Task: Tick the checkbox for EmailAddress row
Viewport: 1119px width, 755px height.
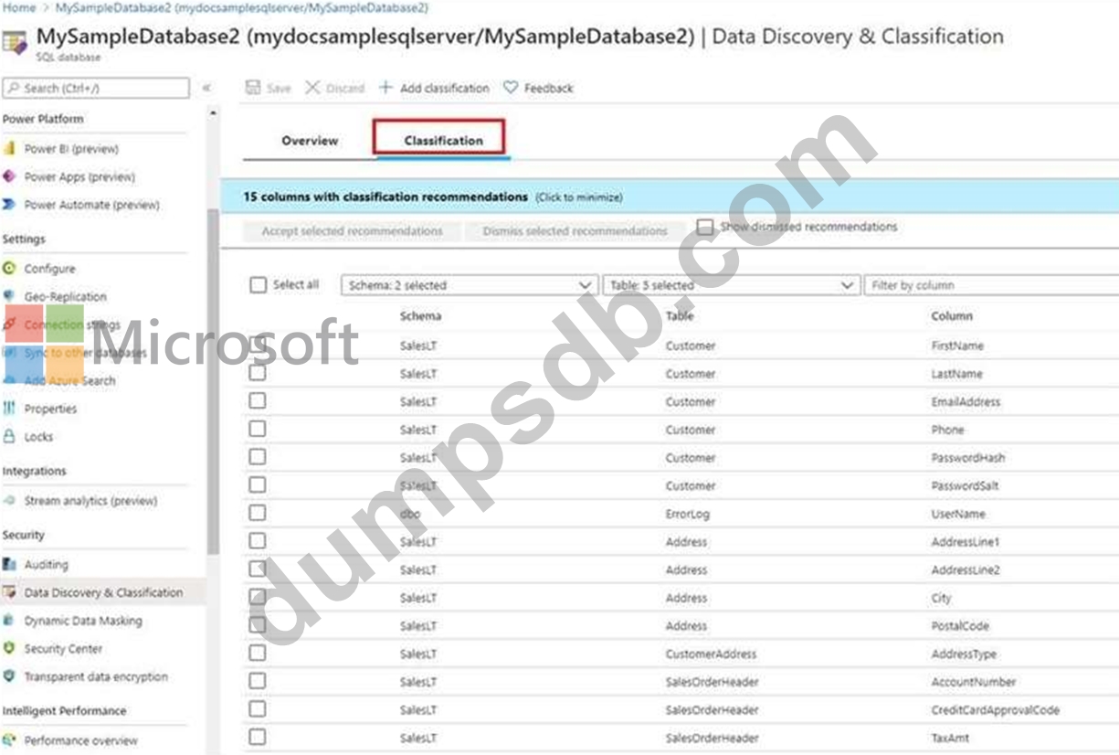Action: (258, 401)
